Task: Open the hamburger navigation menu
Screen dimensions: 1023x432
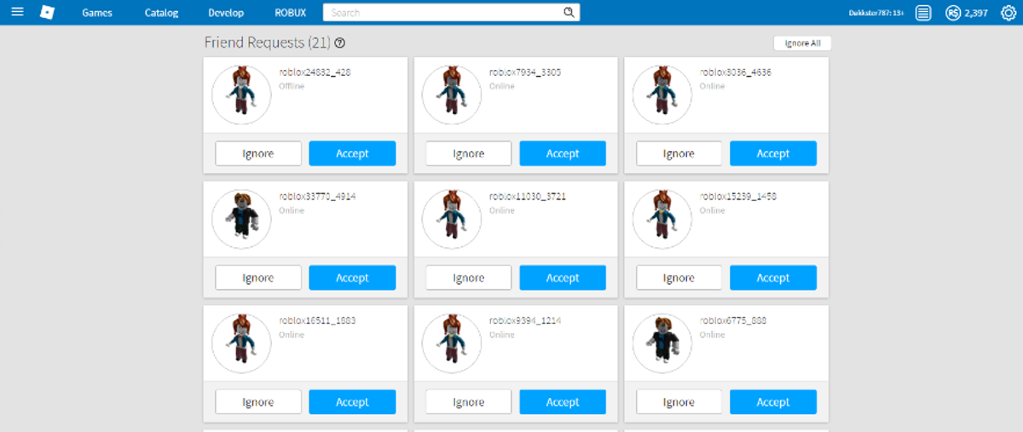Action: pyautogui.click(x=17, y=13)
